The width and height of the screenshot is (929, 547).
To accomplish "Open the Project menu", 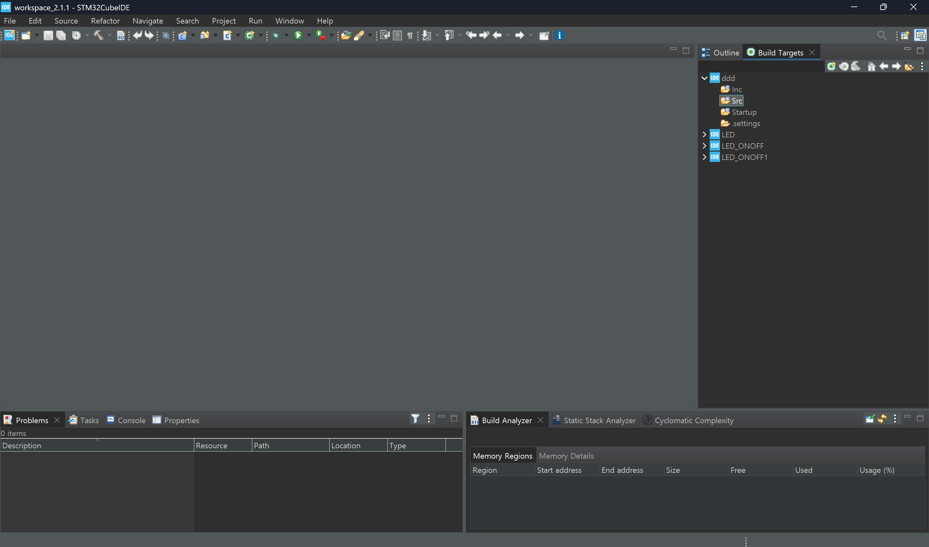I will point(224,21).
